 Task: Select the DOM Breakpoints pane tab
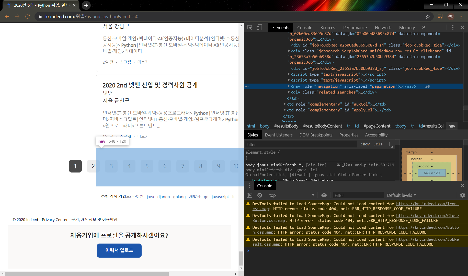pyautogui.click(x=316, y=135)
